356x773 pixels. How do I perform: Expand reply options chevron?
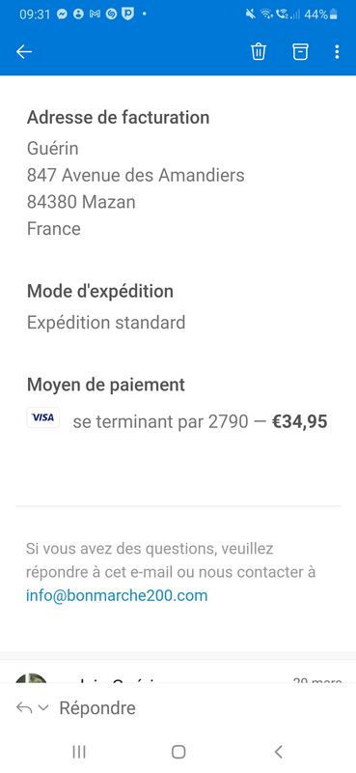pos(43,708)
